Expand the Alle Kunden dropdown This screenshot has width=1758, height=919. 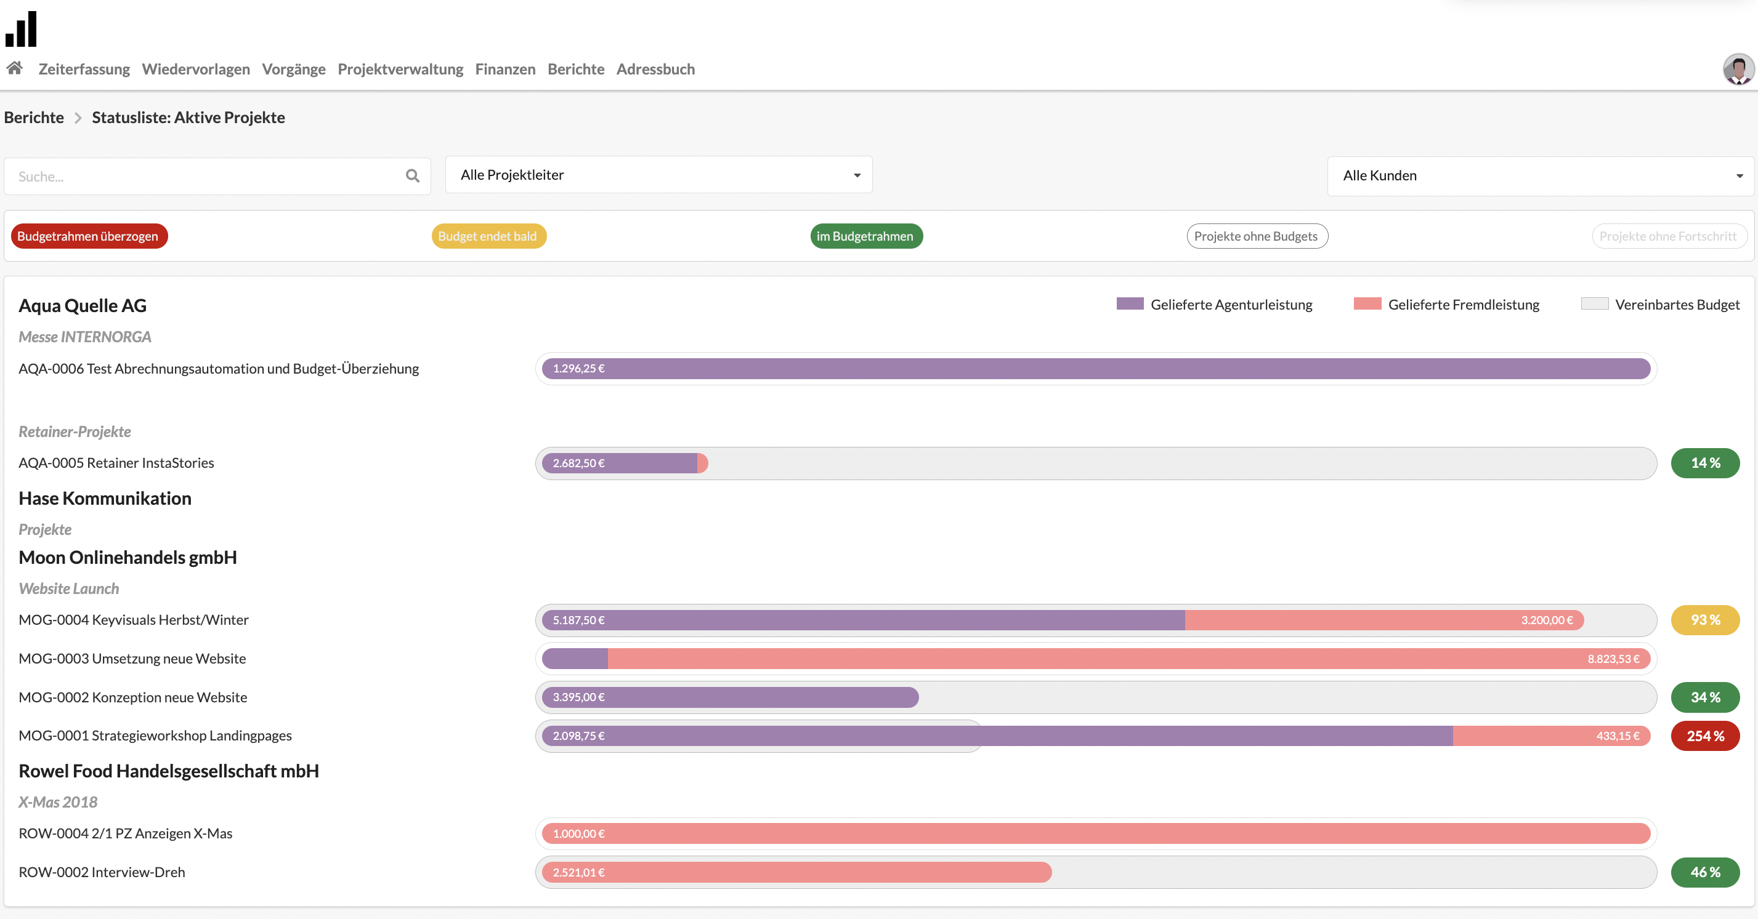click(x=1539, y=176)
